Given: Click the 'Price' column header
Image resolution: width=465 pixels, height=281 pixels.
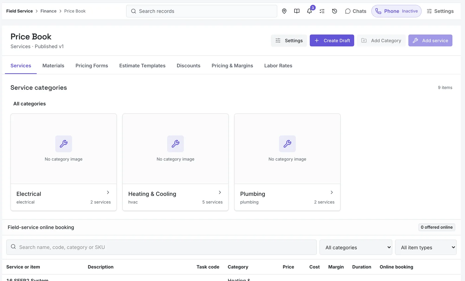Looking at the screenshot, I should point(288,267).
